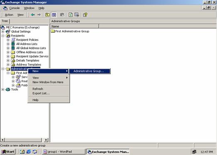Click the Help toolbar icon
Screen dimensions: 217x155
(x=85, y=15)
